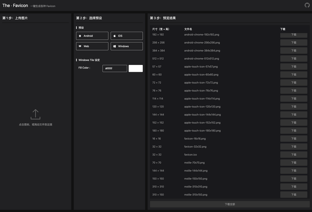
Task: Click the filename apple-touch-icon-57x57.png
Action: coord(201,67)
